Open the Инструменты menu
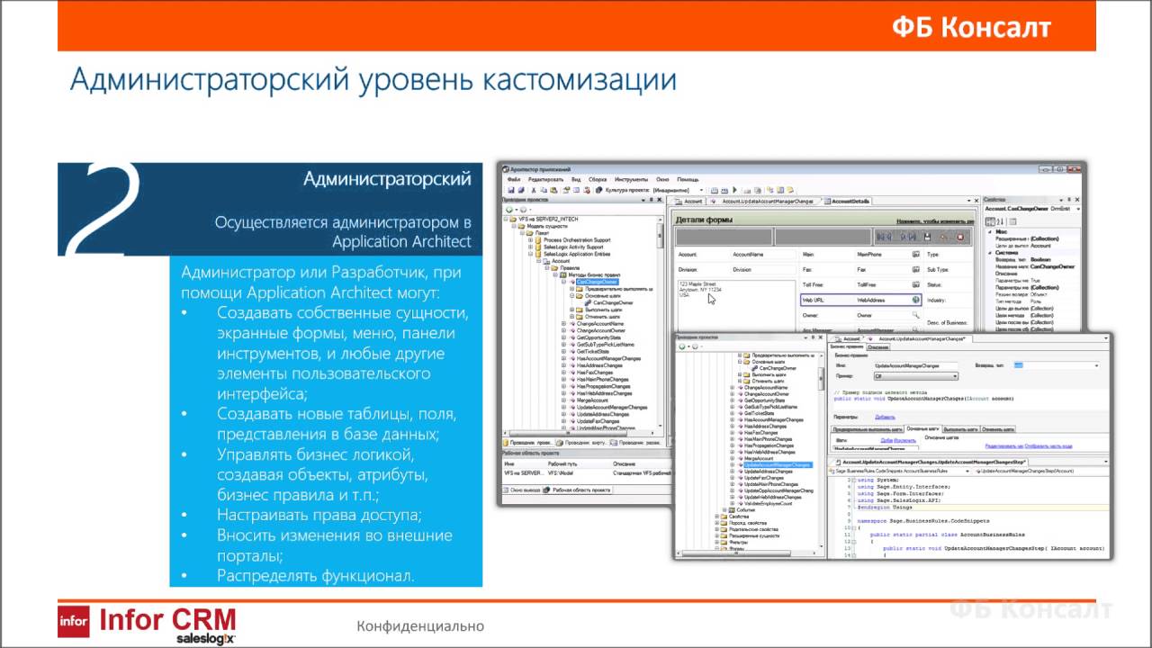This screenshot has width=1152, height=648. click(631, 179)
